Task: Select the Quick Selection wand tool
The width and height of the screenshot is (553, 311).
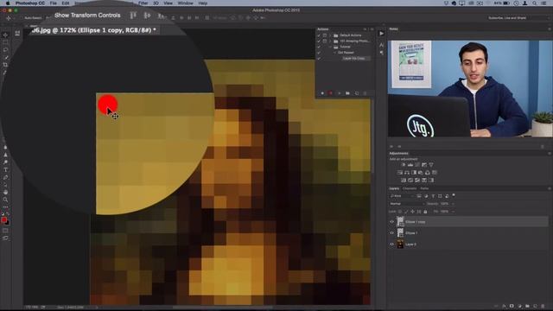Action: [5, 58]
